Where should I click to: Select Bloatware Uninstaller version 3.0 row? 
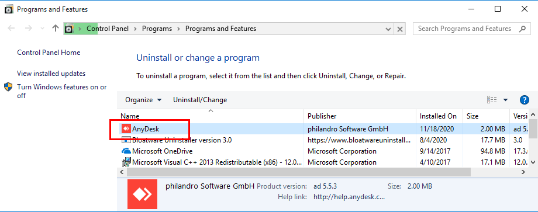182,140
